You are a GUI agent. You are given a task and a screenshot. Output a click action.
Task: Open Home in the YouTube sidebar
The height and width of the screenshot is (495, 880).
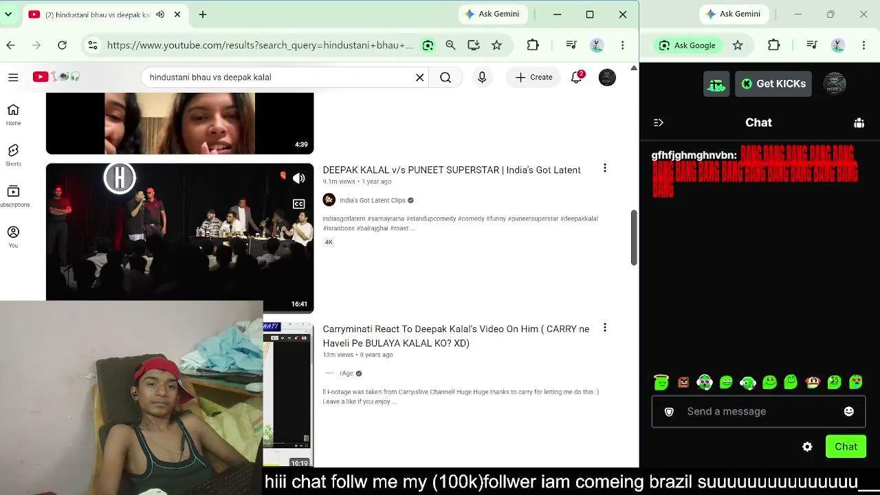[13, 114]
